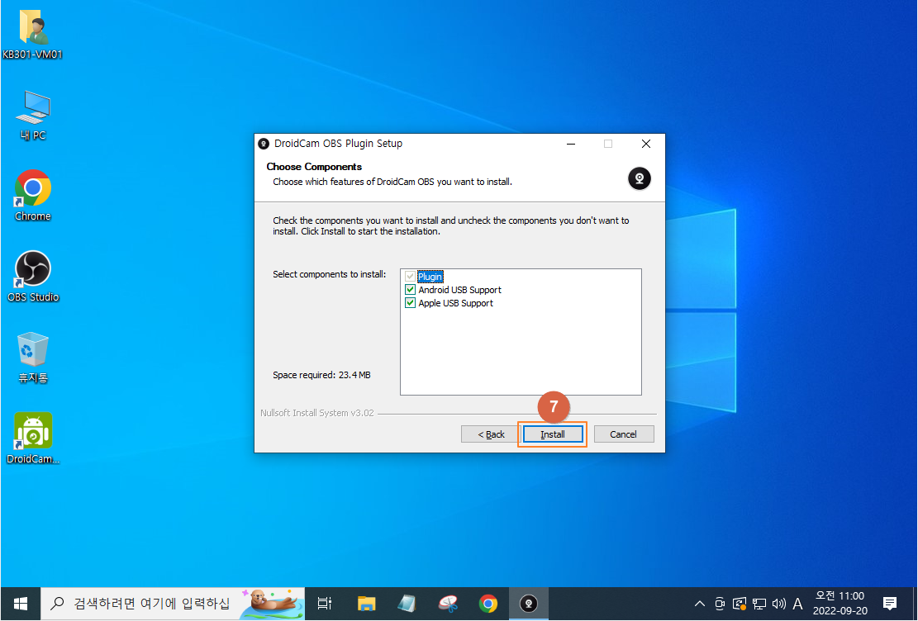
Task: Click the otter search highlight image
Action: pos(273,604)
